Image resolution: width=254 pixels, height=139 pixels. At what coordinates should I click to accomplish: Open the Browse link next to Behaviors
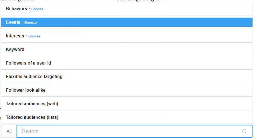pos(37,9)
